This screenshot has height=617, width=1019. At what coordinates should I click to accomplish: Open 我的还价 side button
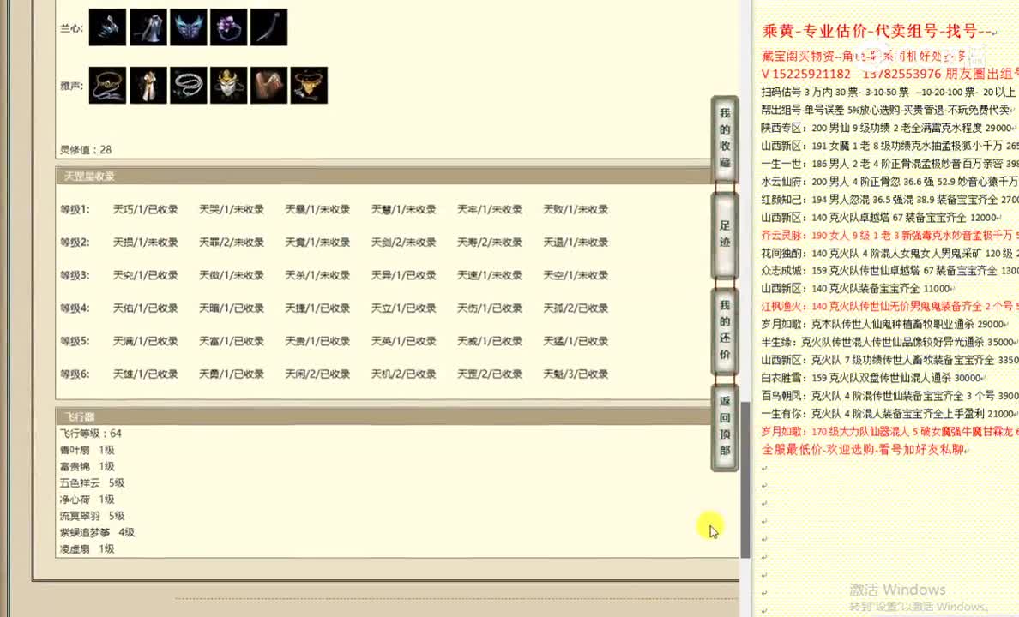[725, 330]
